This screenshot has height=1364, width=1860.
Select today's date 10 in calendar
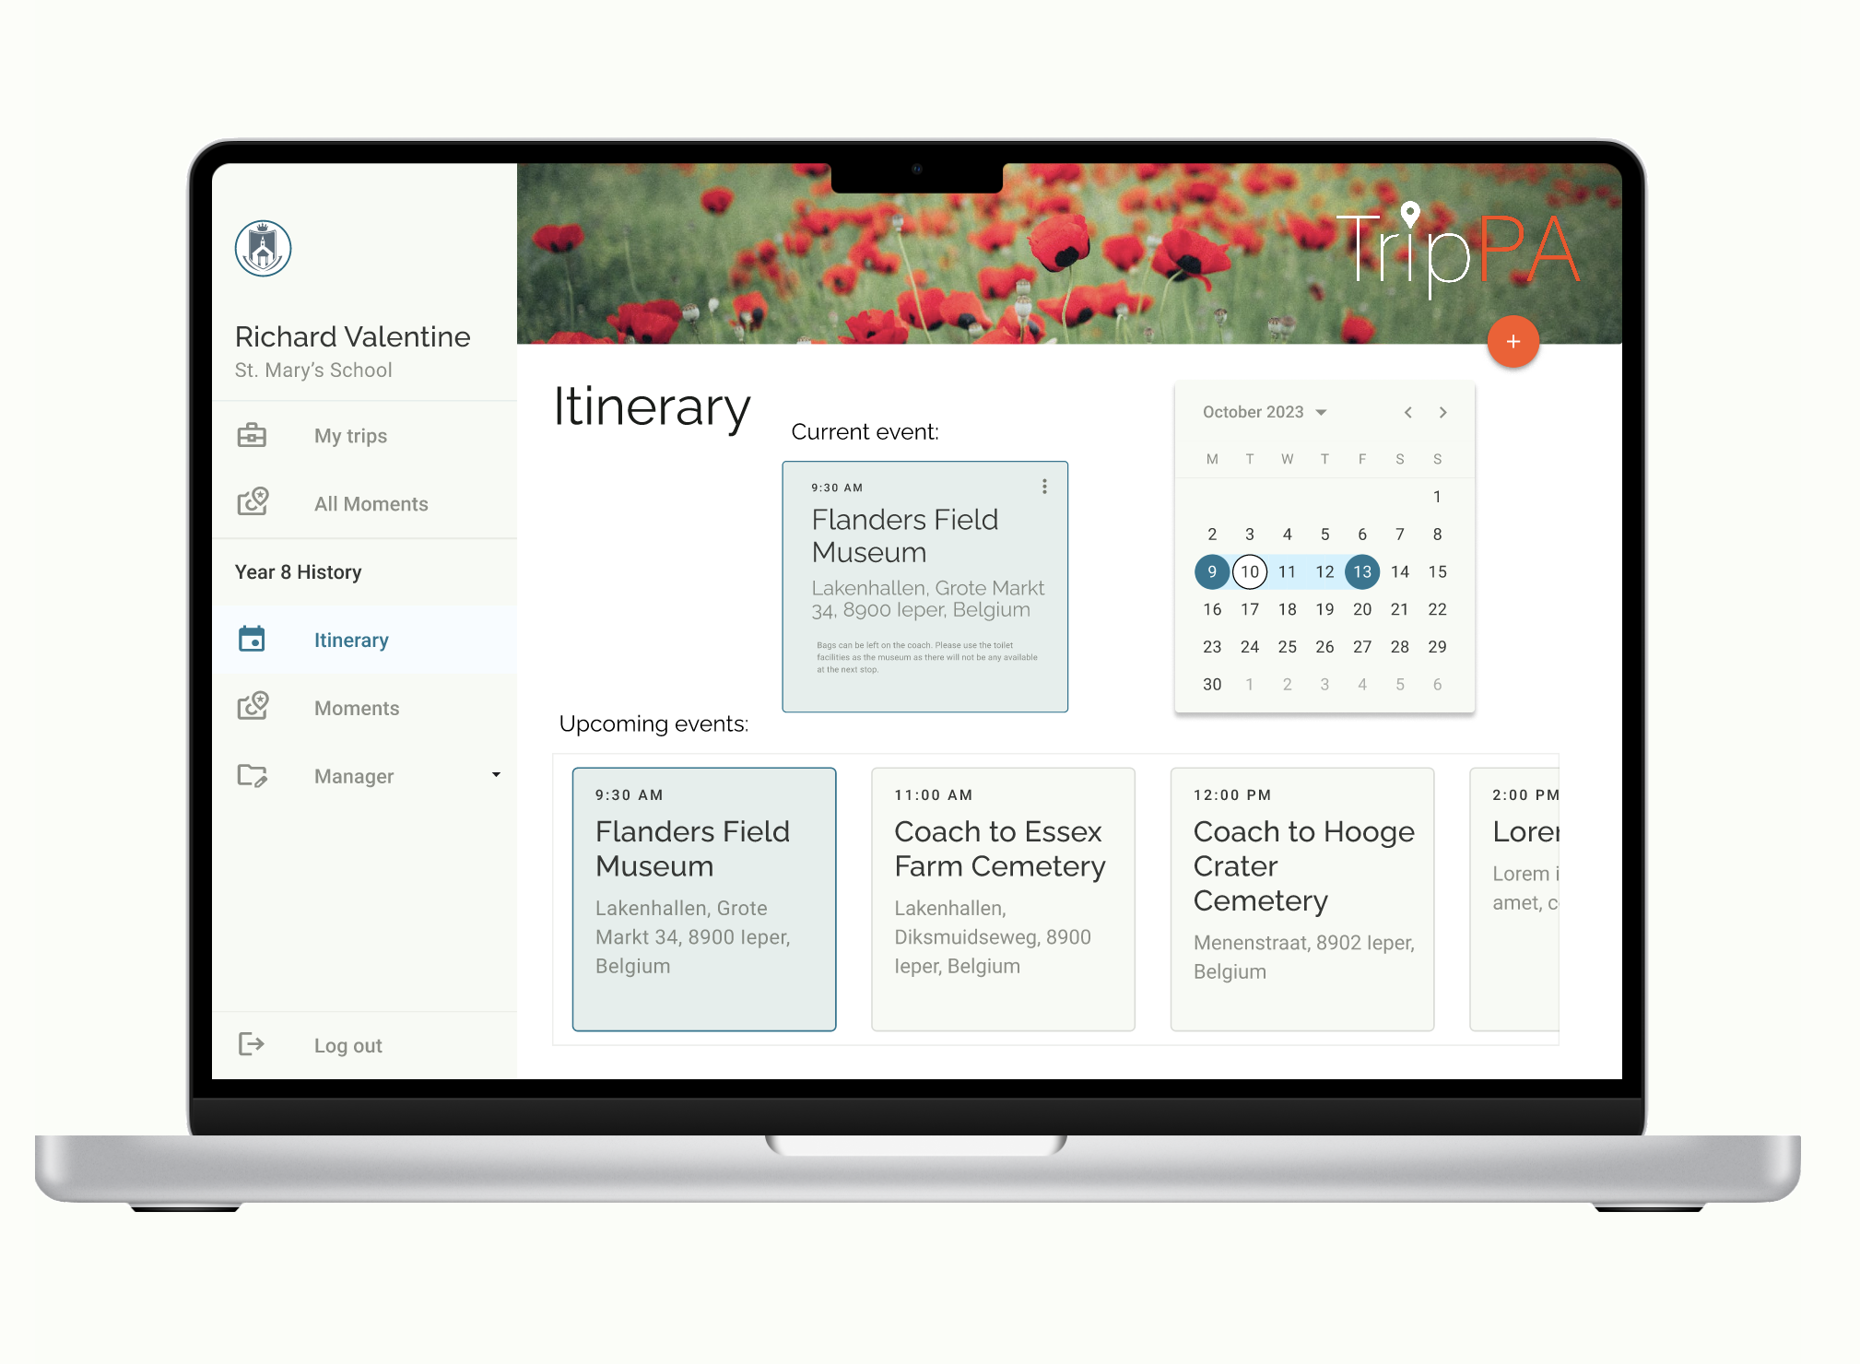pos(1249,571)
